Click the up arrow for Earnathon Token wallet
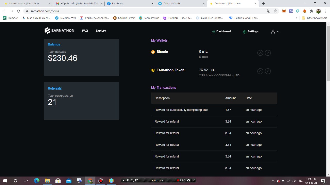The width and height of the screenshot is (330, 185). (260, 71)
